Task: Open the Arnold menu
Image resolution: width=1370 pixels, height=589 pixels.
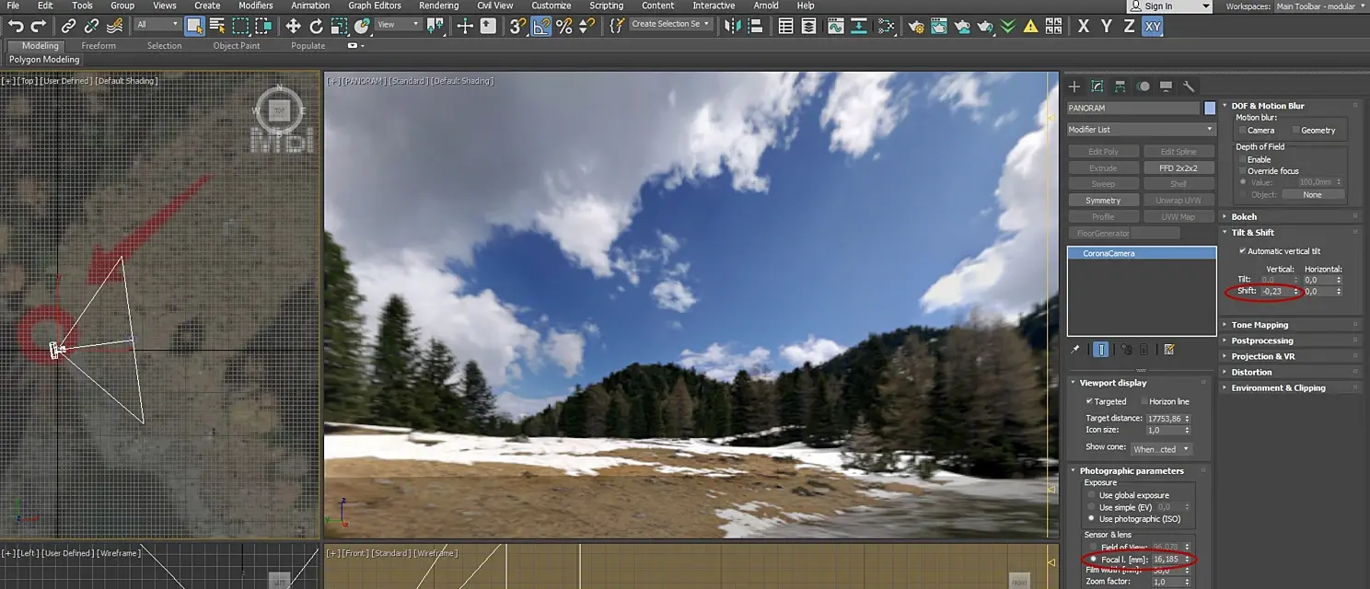Action: tap(766, 6)
